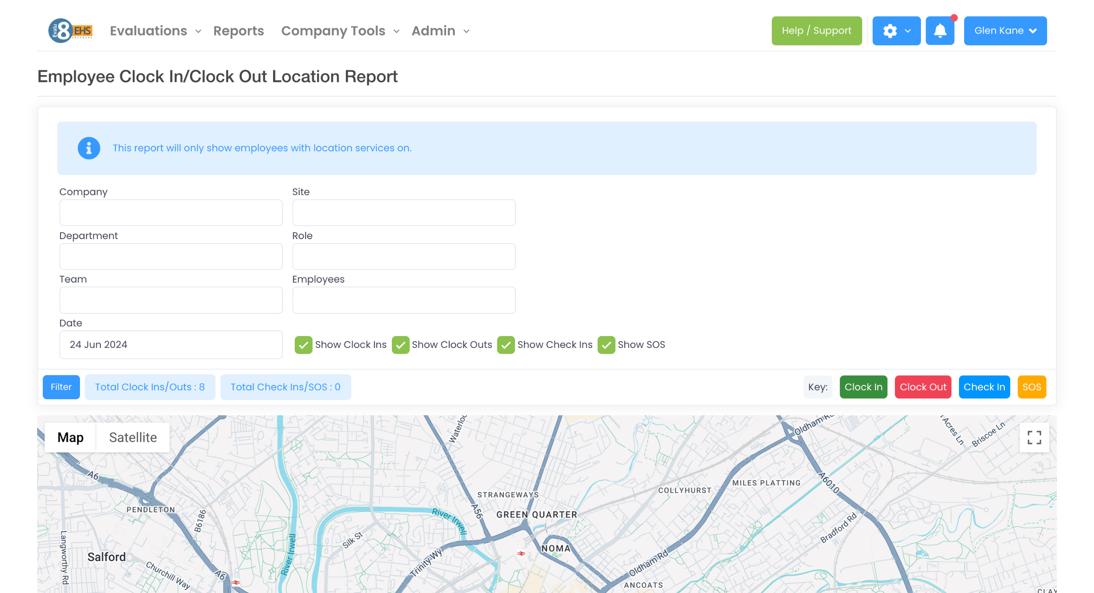Open the notifications bell
This screenshot has width=1094, height=593.
coord(940,31)
